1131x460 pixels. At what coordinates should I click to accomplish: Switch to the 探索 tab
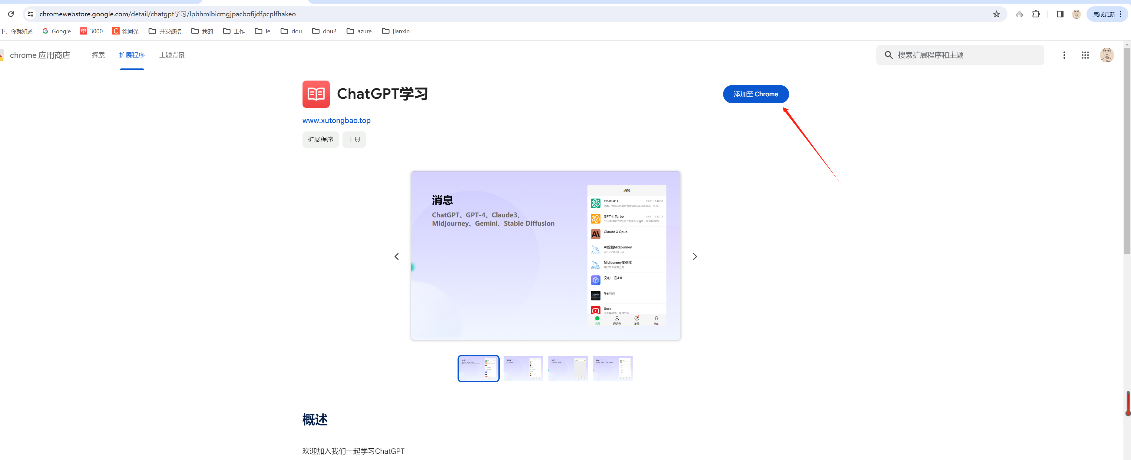(x=98, y=55)
